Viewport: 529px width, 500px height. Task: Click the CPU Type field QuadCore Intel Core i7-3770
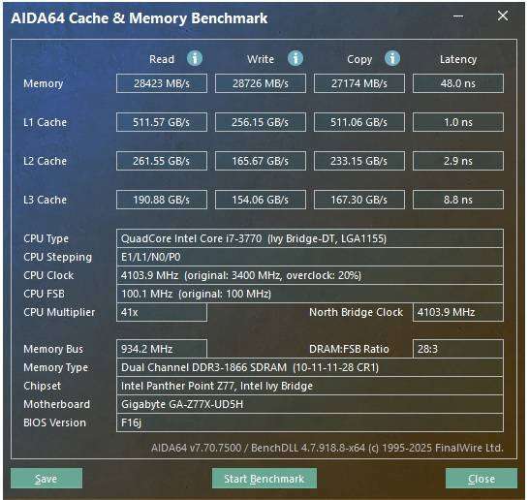(x=310, y=238)
